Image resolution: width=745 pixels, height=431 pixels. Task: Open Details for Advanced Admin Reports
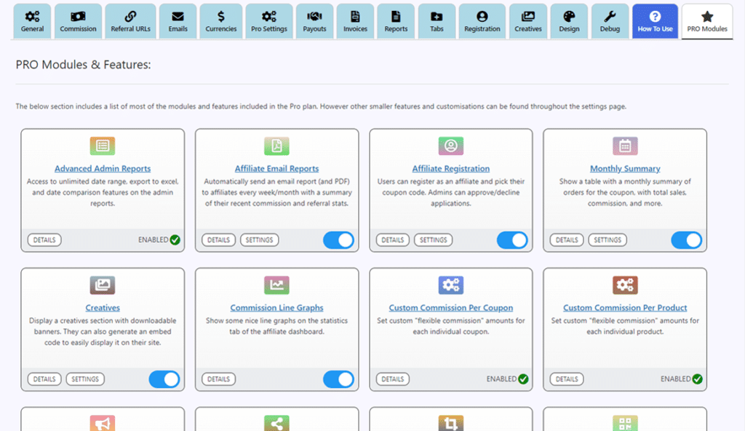pyautogui.click(x=44, y=240)
